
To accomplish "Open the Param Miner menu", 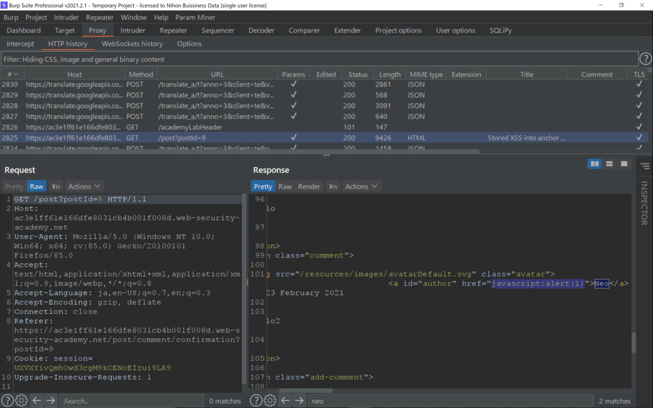I will tap(195, 17).
